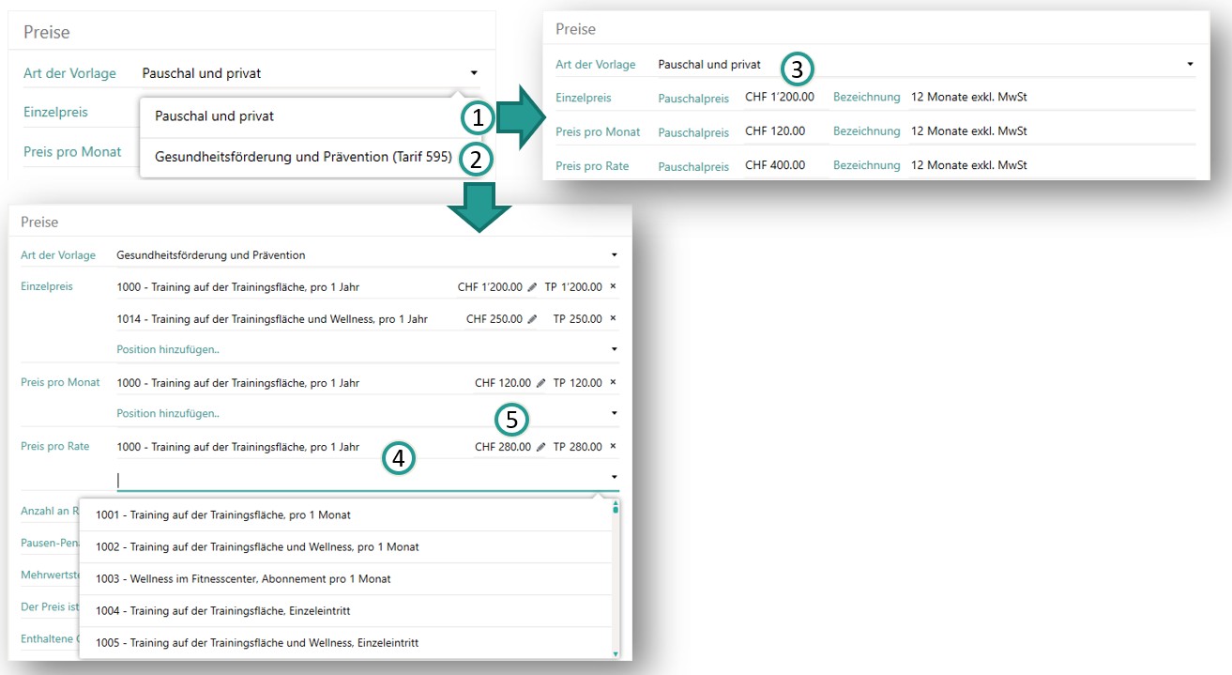Screen dimensions: 1232x675
Task: Click pencil icon beside CHF 250.00
Action: pyautogui.click(x=532, y=319)
